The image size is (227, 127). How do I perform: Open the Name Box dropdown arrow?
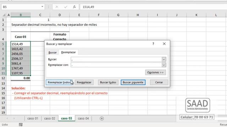point(42,7)
